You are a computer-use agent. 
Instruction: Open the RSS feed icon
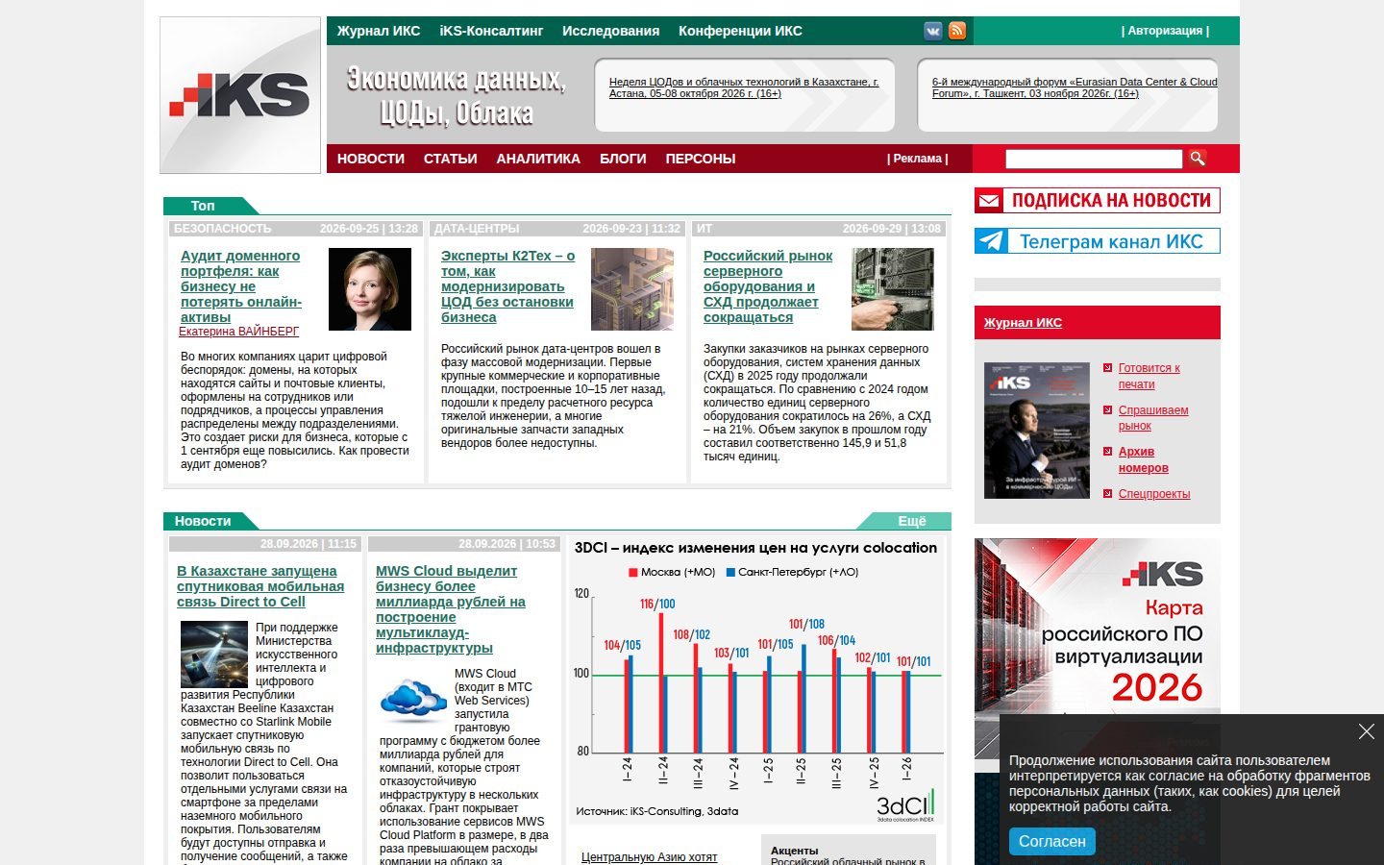click(x=957, y=31)
